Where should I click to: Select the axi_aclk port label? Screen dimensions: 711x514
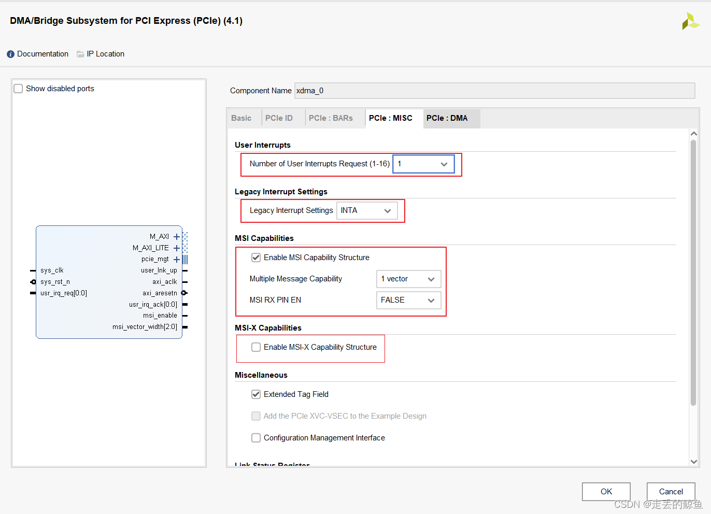(x=165, y=282)
